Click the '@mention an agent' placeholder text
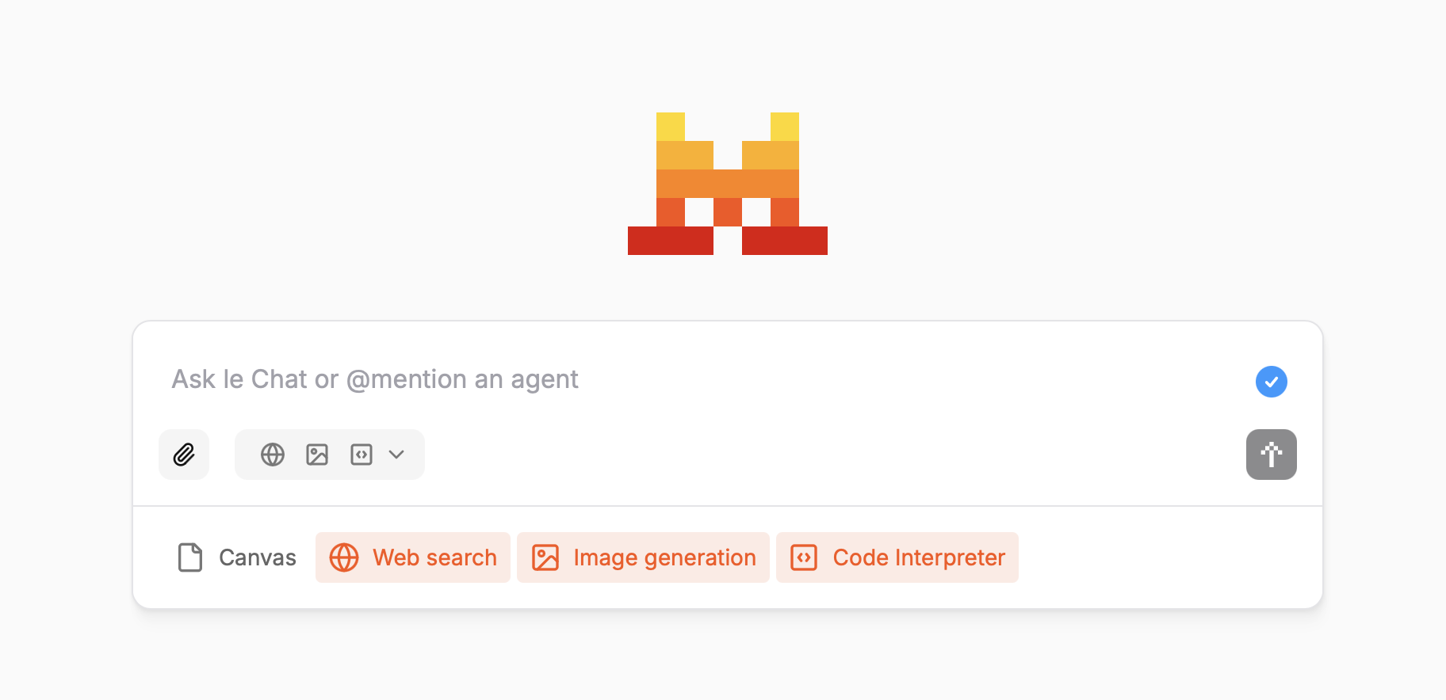Image resolution: width=1446 pixels, height=700 pixels. click(463, 379)
